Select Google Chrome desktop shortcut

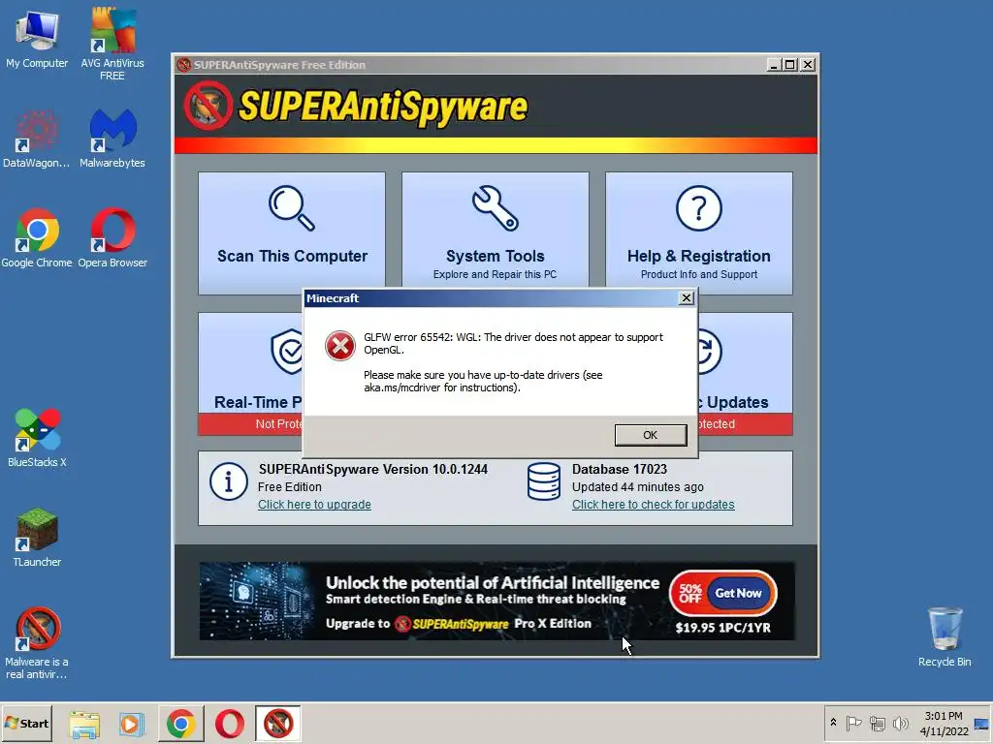click(x=37, y=238)
